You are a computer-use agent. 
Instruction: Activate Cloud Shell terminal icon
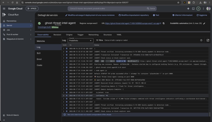coord(193,9)
